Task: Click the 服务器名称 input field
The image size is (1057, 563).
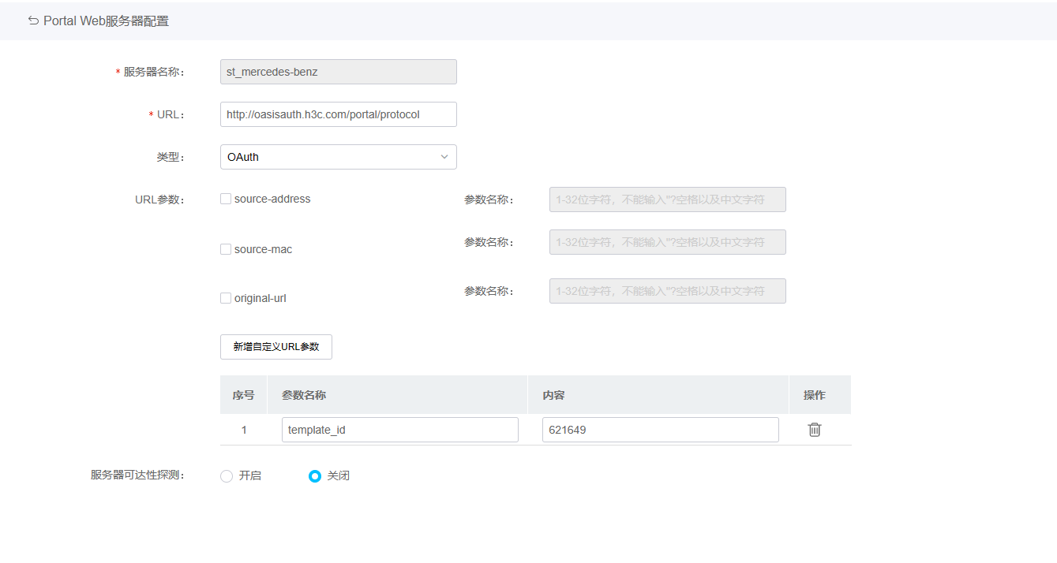Action: tap(338, 72)
